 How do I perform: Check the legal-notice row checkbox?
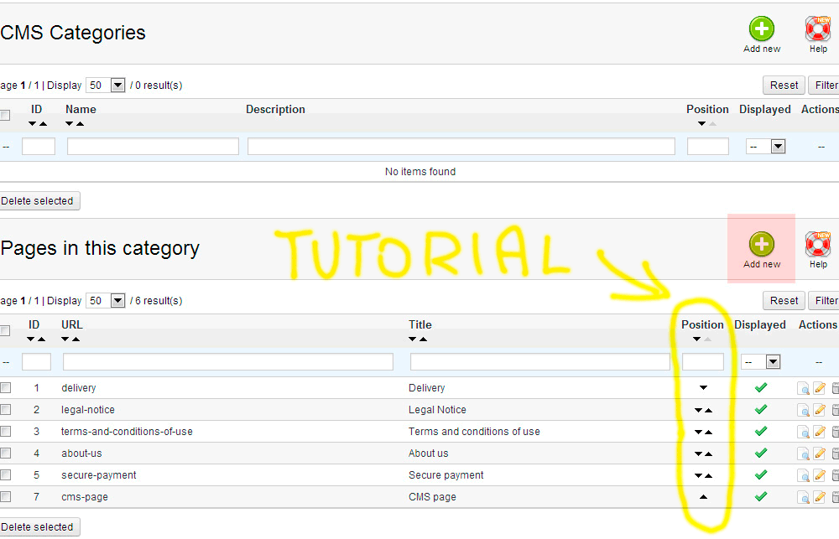(5, 410)
